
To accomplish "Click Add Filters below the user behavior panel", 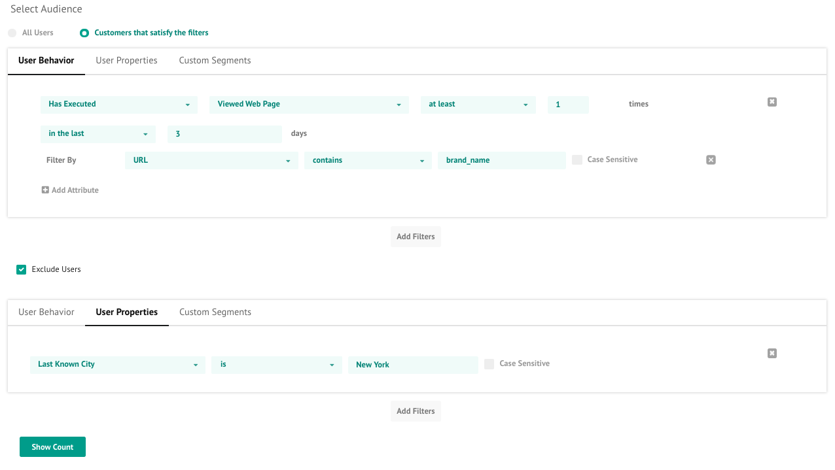I will tap(416, 237).
